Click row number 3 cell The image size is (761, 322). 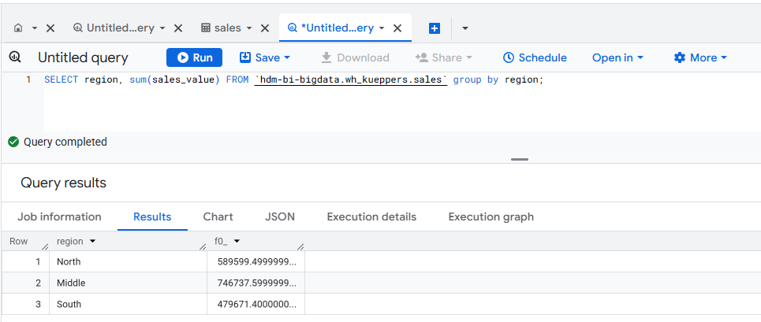[x=26, y=304]
